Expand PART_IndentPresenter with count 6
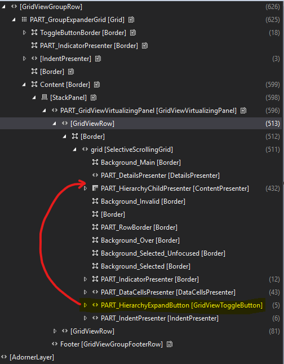Viewport: 284px width, 364px height. tap(85, 318)
